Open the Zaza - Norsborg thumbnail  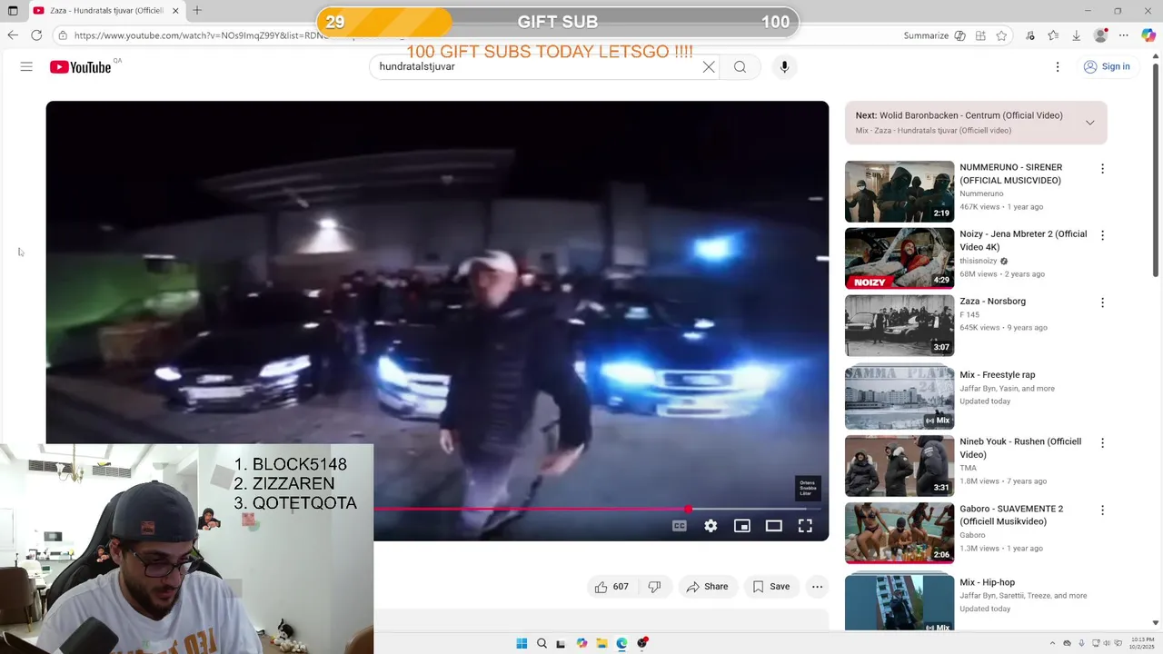[900, 325]
